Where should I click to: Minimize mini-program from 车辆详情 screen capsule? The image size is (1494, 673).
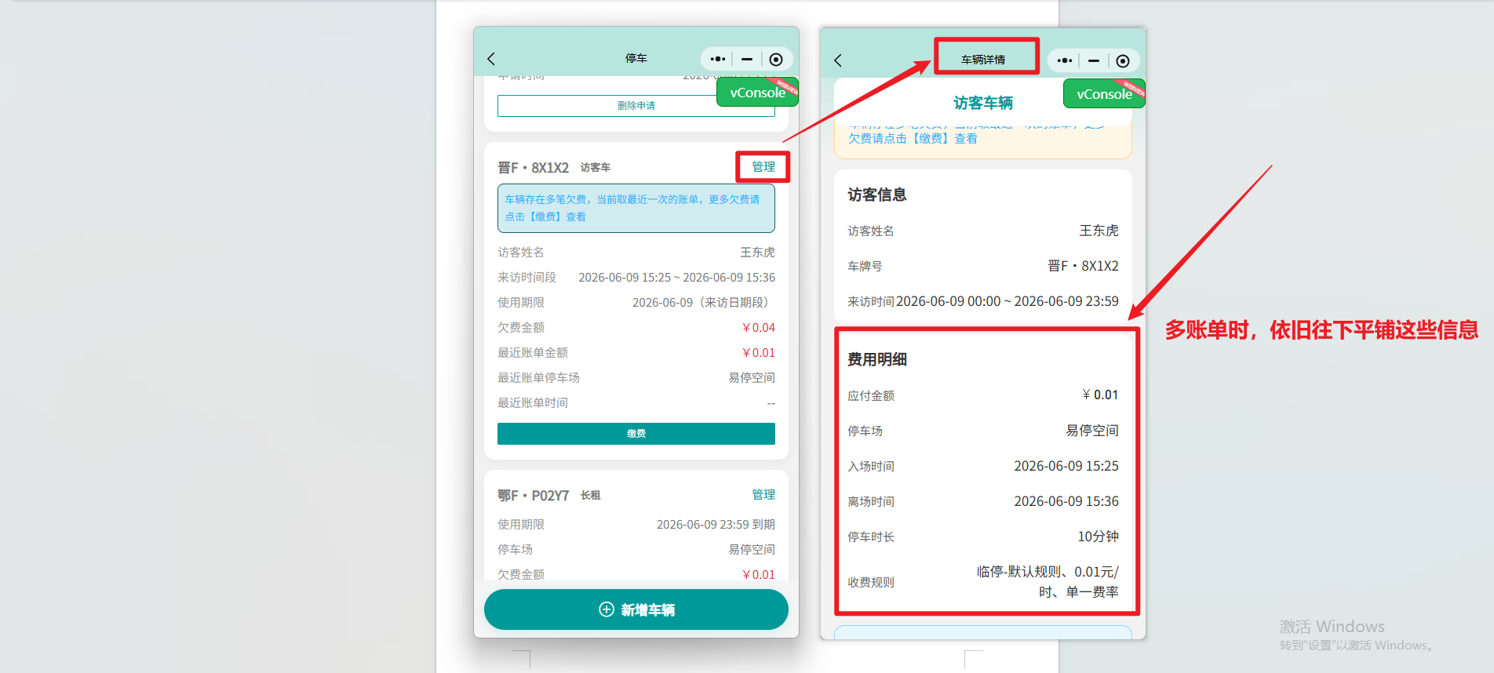pos(1094,60)
